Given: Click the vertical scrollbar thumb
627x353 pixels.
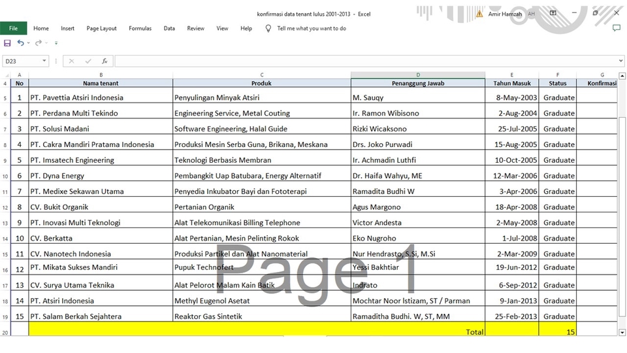Looking at the screenshot, I should (622, 216).
